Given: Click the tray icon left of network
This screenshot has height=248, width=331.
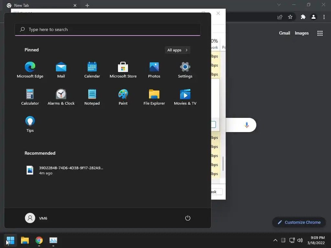Looking at the screenshot, I should point(283,240).
